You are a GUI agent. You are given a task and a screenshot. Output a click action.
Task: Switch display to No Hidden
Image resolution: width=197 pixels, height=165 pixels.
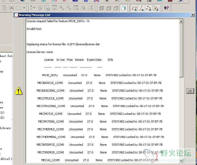[116, 8]
